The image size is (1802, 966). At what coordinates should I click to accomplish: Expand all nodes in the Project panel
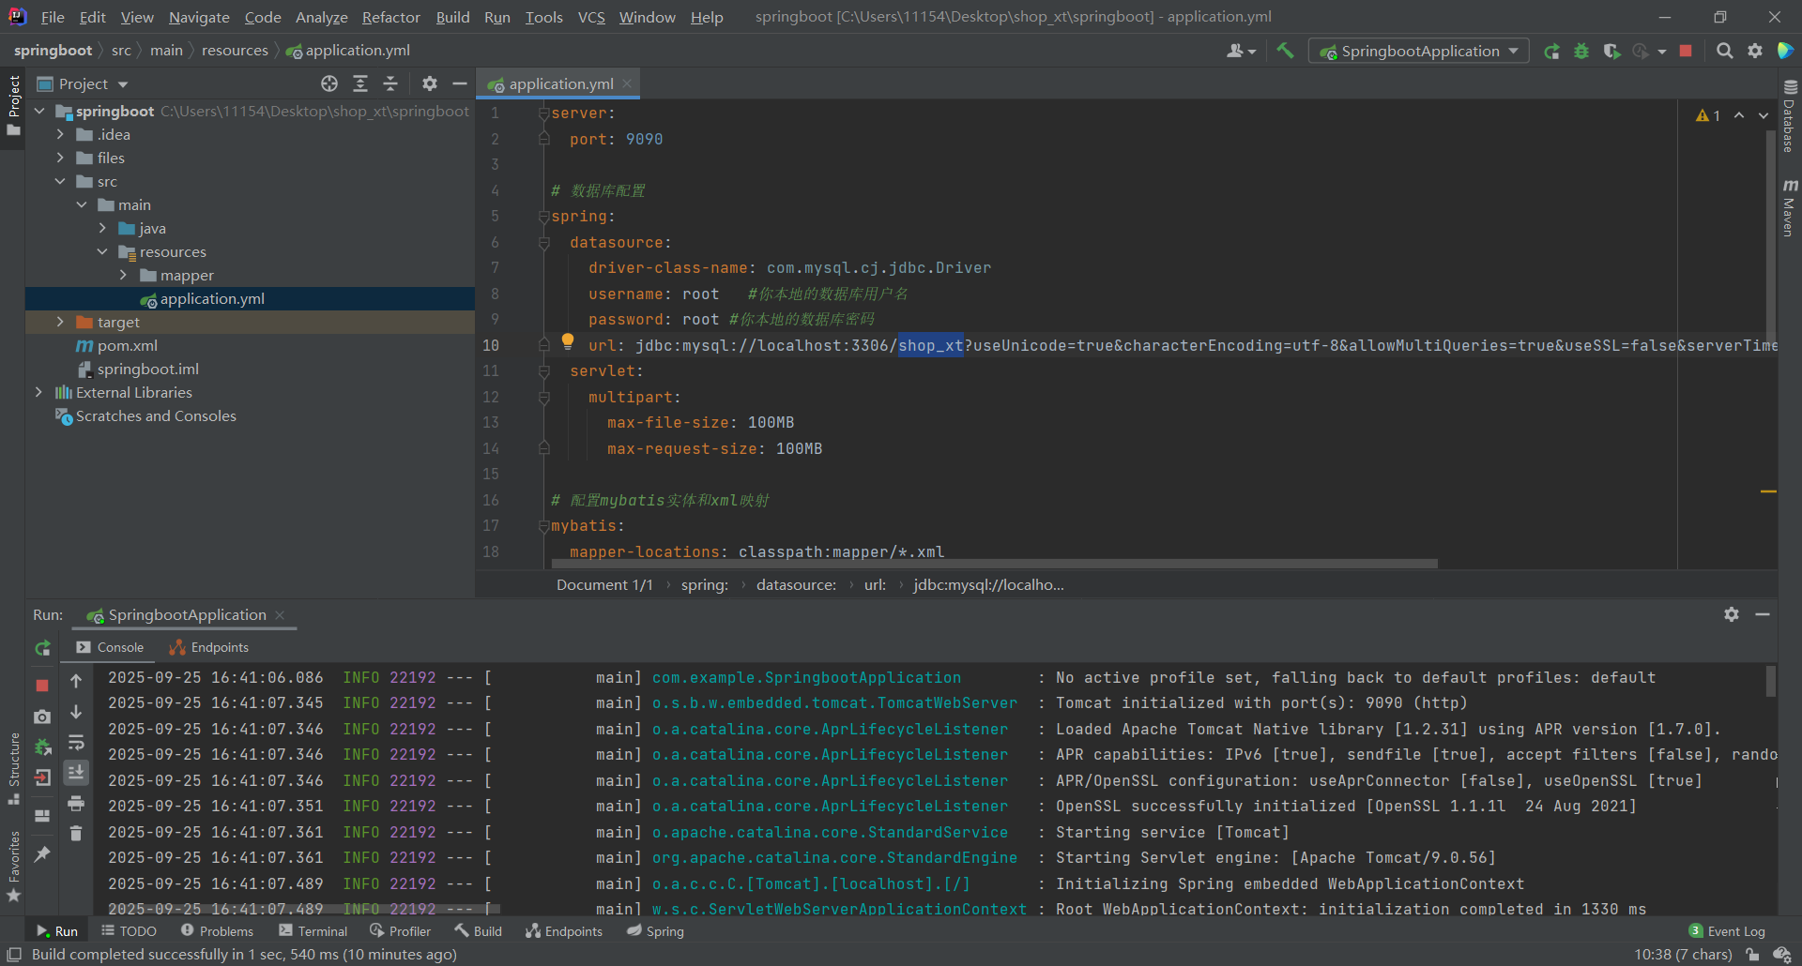(x=360, y=83)
